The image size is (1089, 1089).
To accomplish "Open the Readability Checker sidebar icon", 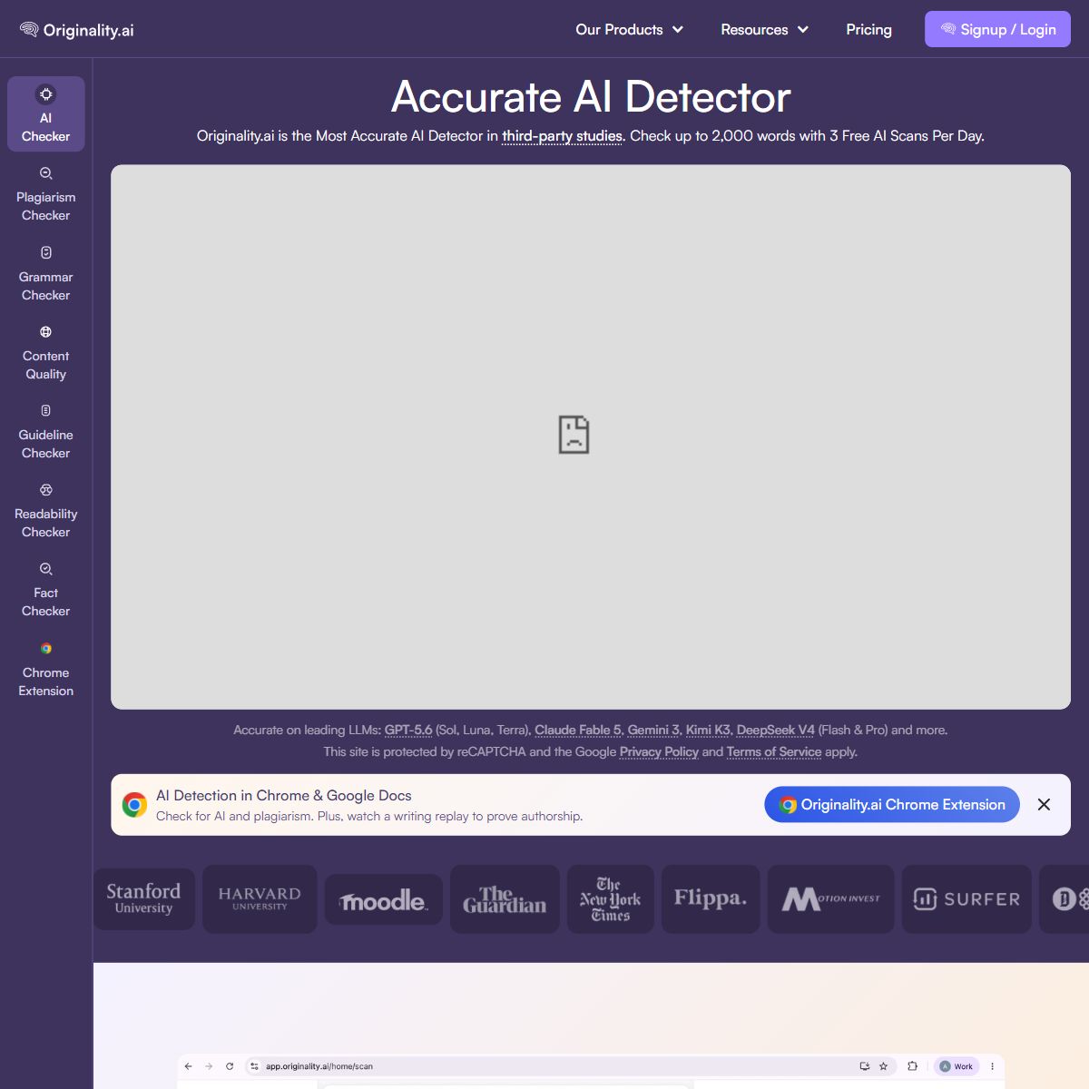I will pos(45,490).
